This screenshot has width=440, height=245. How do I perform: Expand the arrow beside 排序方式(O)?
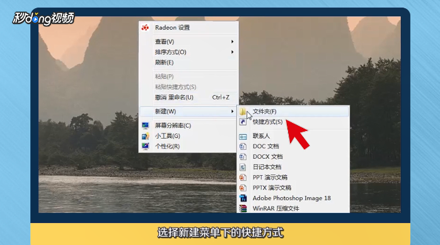[x=232, y=52]
